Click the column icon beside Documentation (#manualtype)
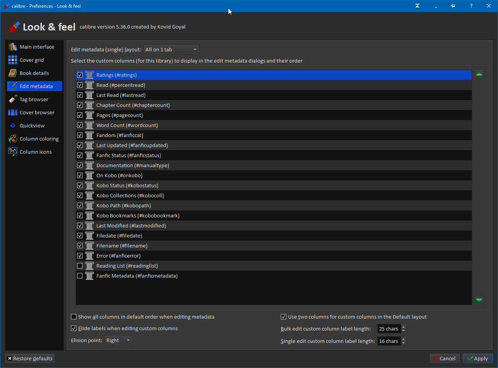Image resolution: width=498 pixels, height=368 pixels. (89, 165)
